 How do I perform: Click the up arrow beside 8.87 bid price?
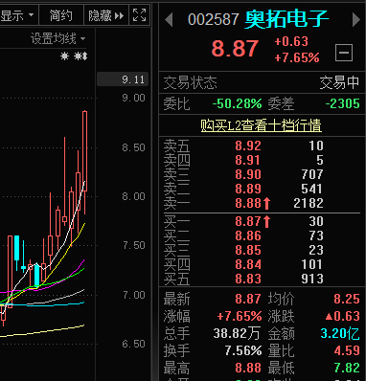267,221
